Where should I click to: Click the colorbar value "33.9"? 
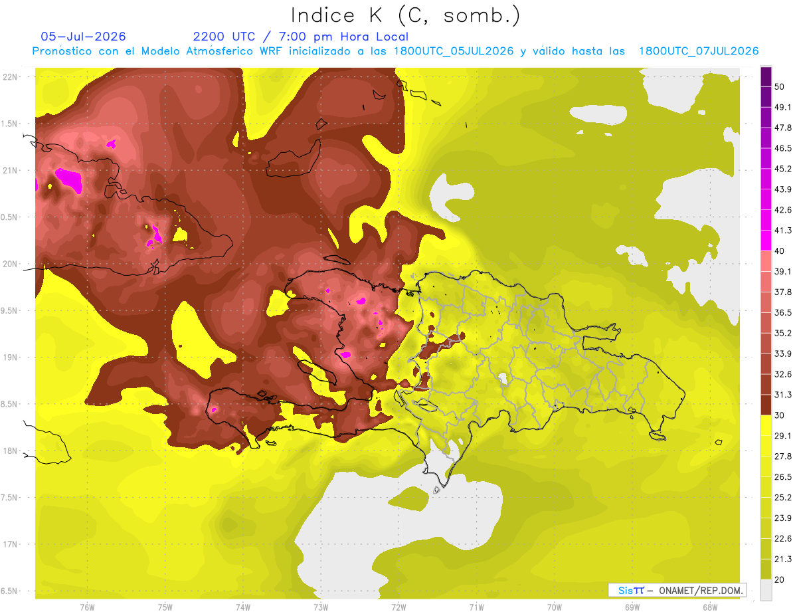point(782,354)
